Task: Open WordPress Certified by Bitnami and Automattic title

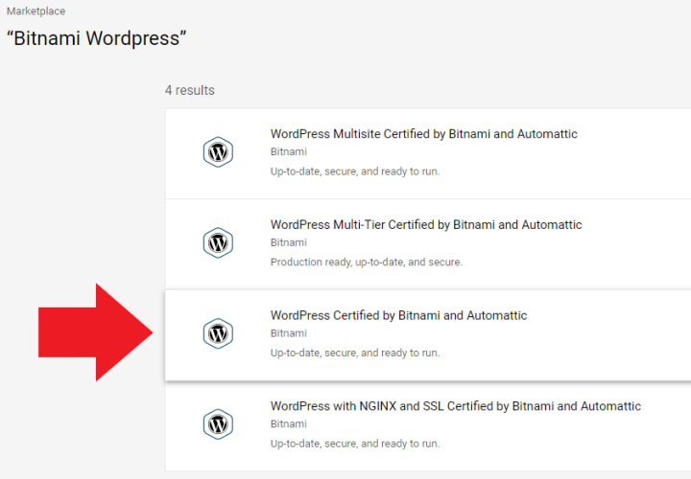Action: pyautogui.click(x=398, y=315)
